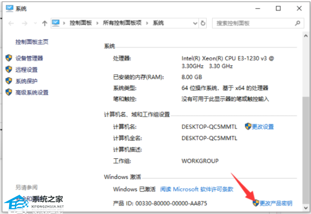Open 阅读 Microsoft 软件许可条款 link

point(196,189)
